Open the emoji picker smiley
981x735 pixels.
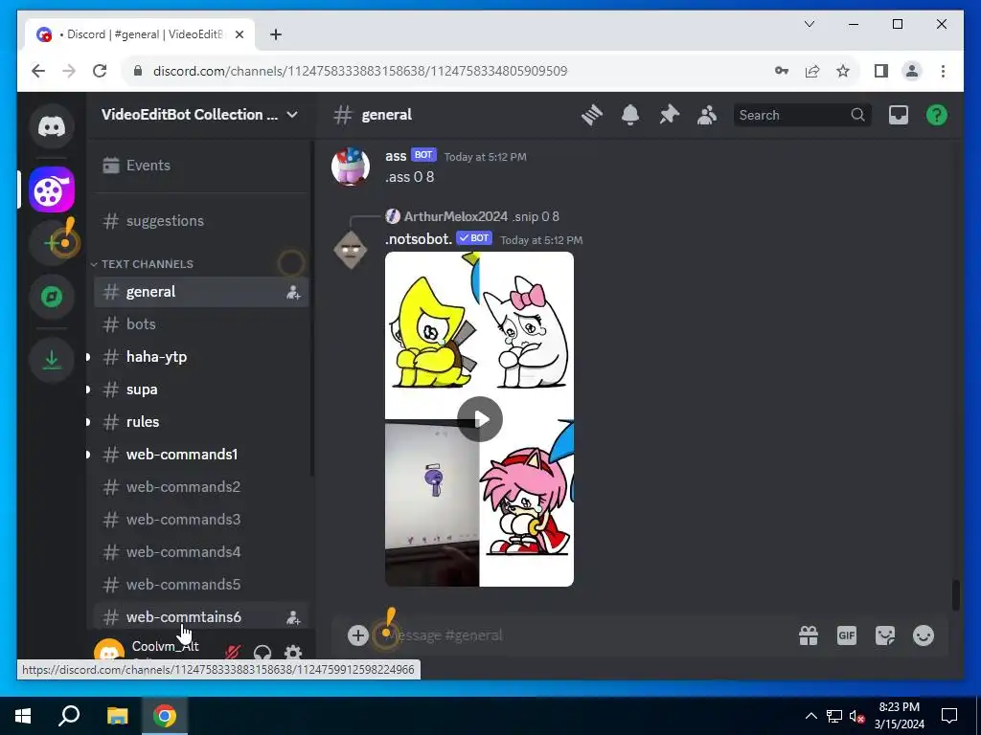click(924, 635)
